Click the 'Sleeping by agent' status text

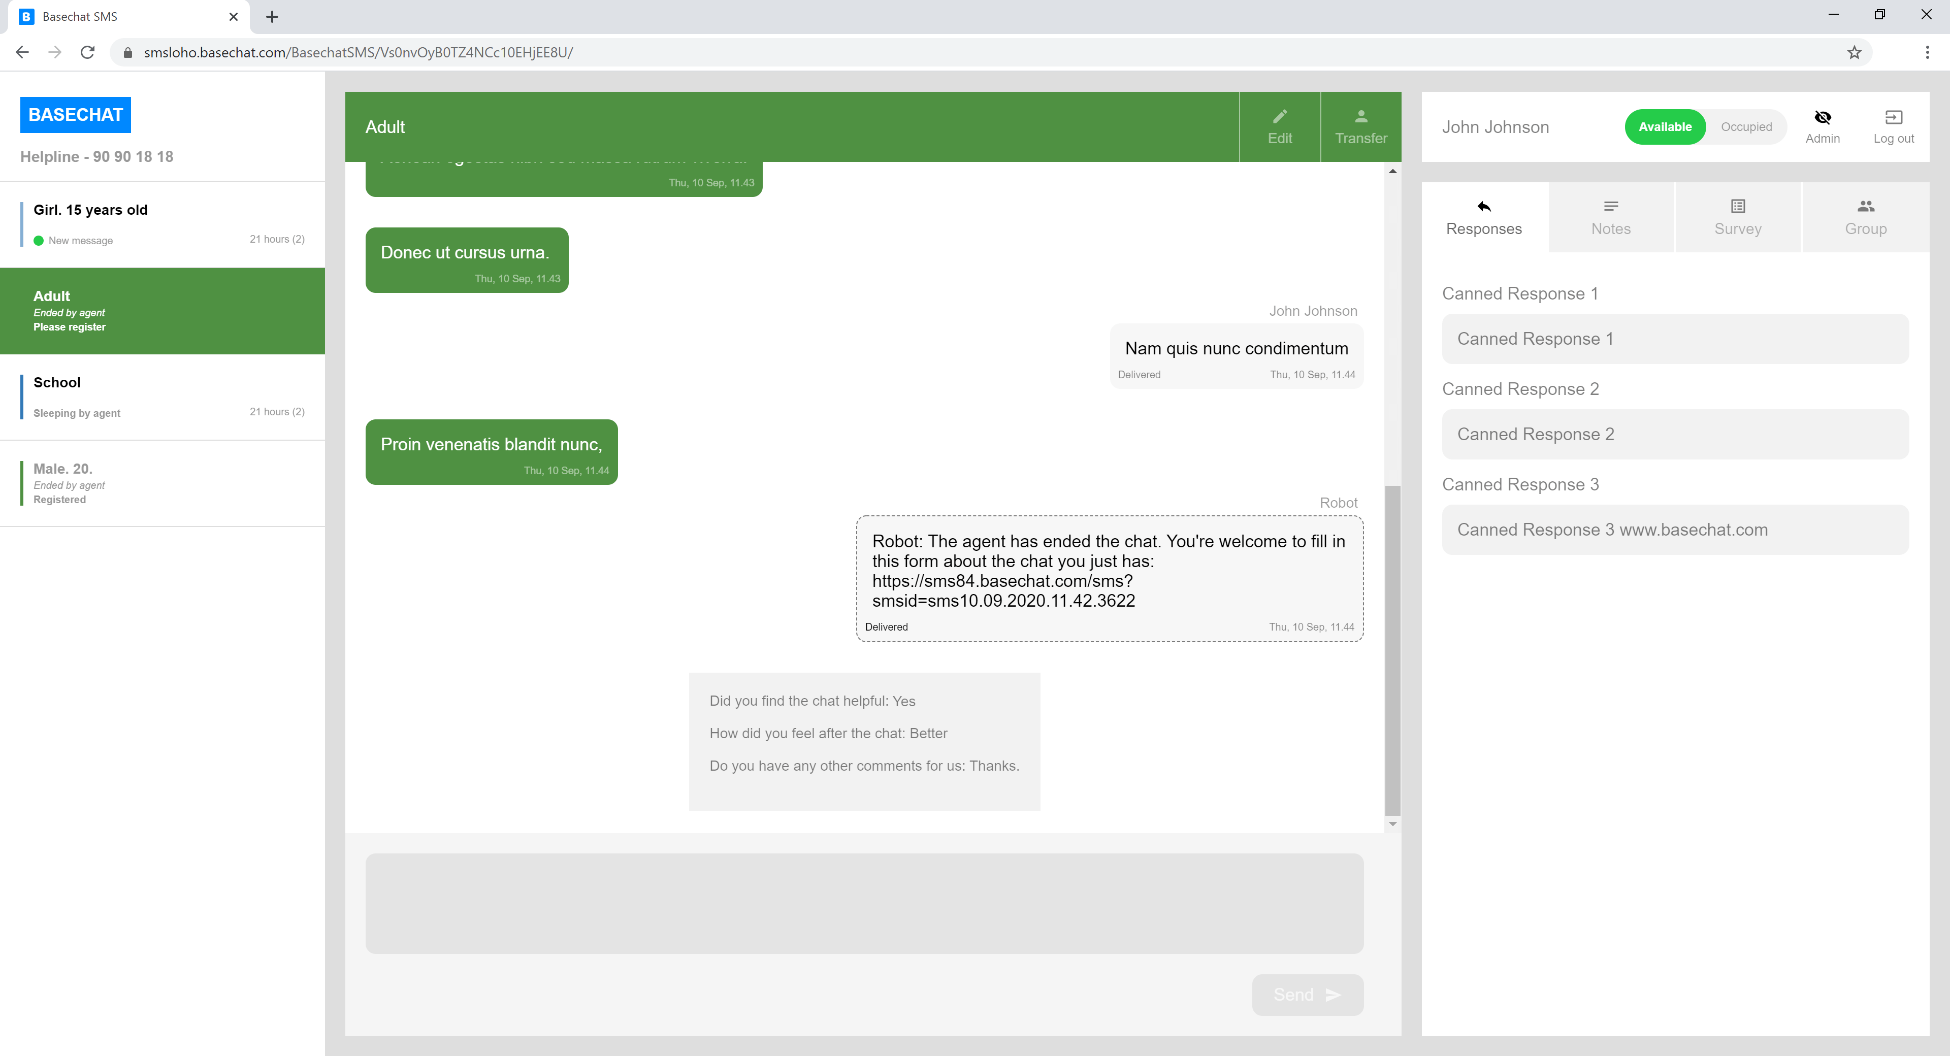(x=77, y=413)
